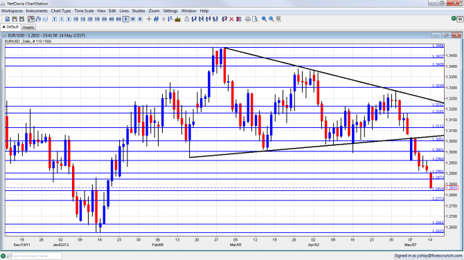
Task: Click the 1.3486 resistance level label
Action: [x=438, y=46]
